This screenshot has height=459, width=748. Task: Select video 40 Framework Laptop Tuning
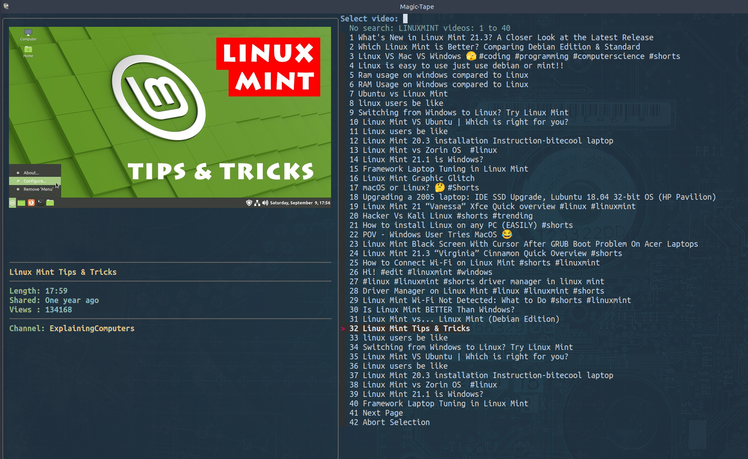pyautogui.click(x=438, y=404)
